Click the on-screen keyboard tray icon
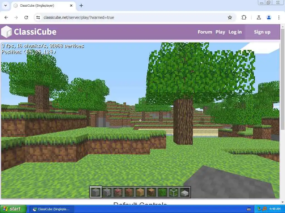This screenshot has height=213, width=285. [249, 209]
